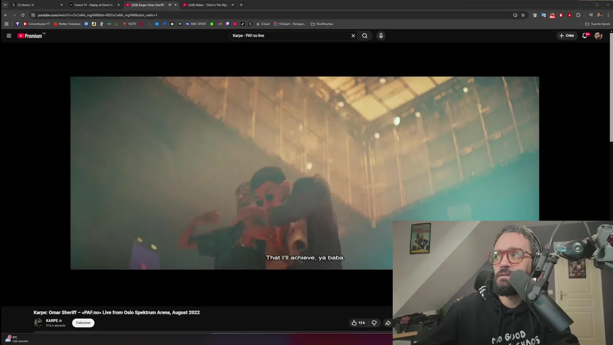Install or cast via screen icon in address bar
Screen dimensions: 613x345
(x=515, y=15)
